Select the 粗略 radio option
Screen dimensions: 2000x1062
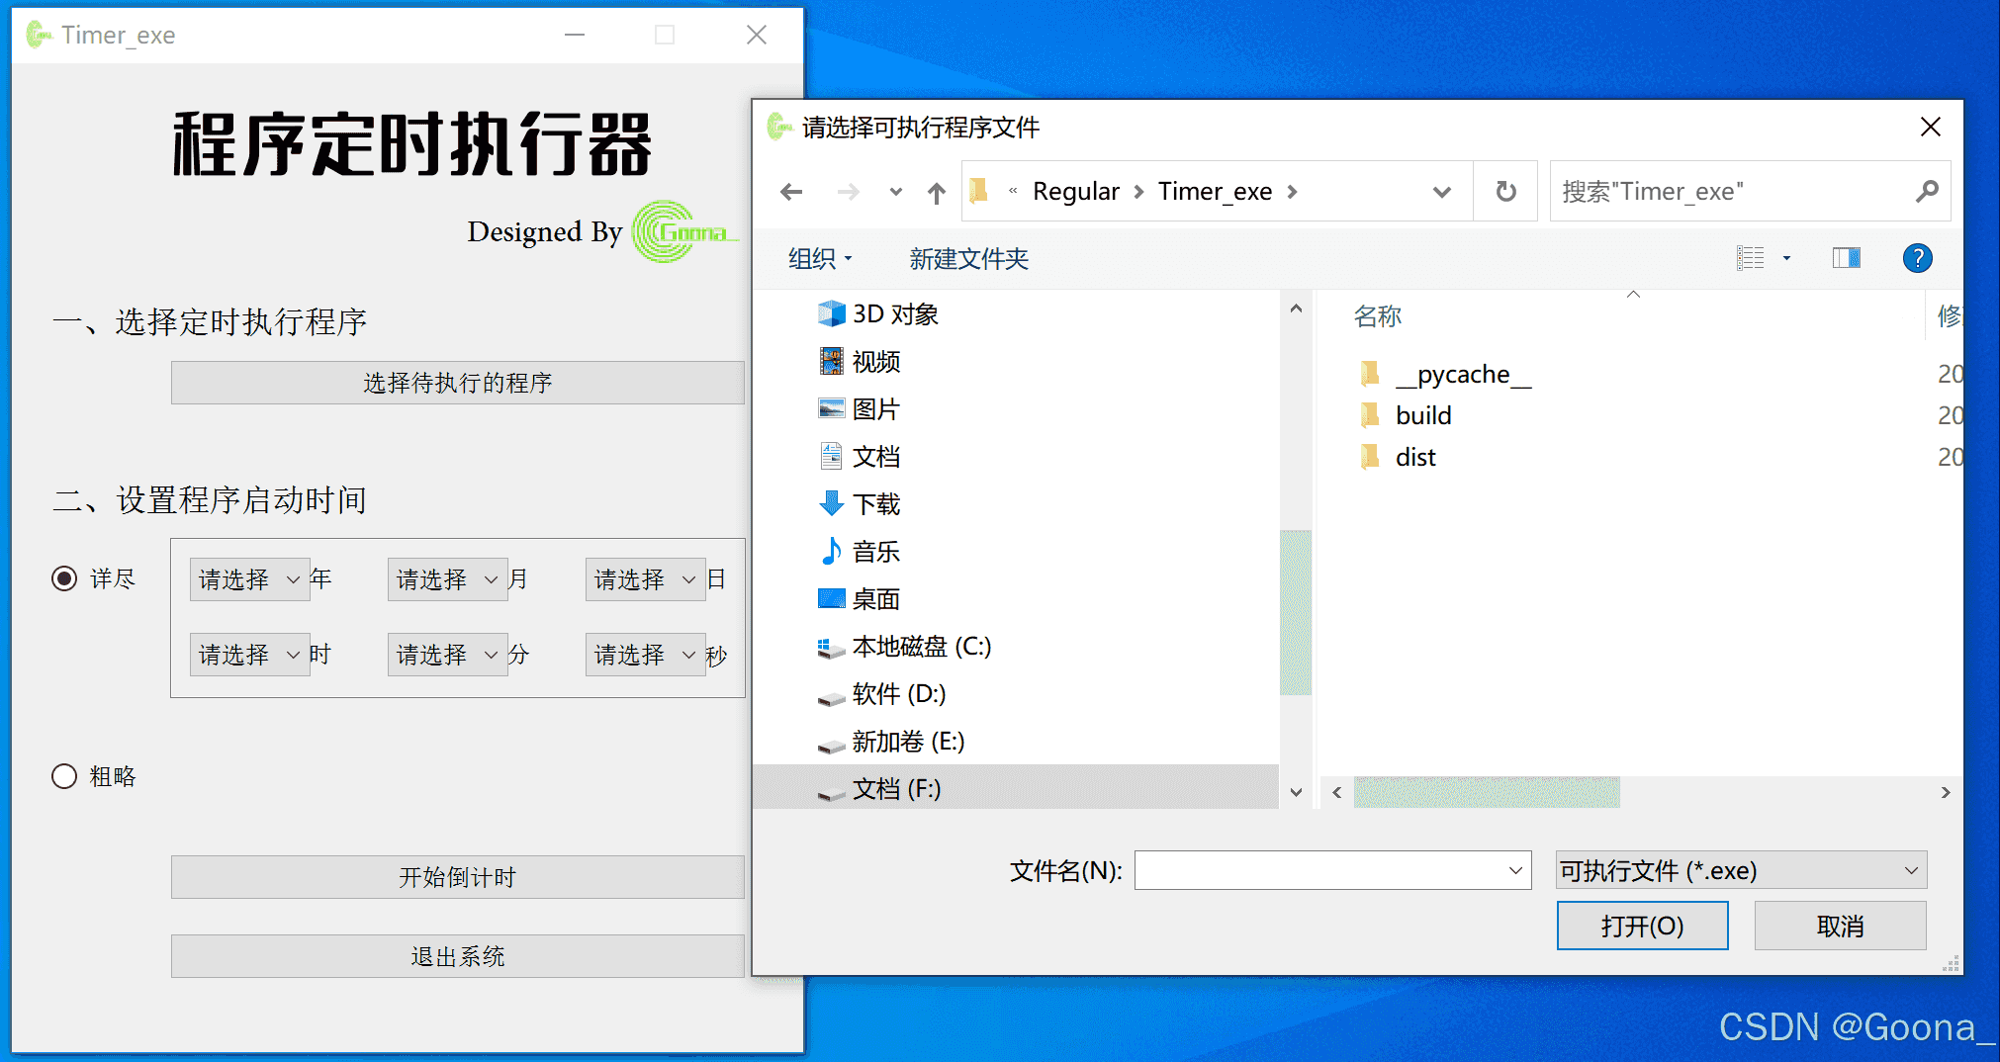pyautogui.click(x=64, y=776)
